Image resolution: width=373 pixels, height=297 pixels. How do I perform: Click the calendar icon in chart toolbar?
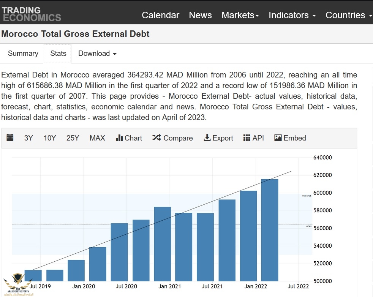[x=10, y=138]
